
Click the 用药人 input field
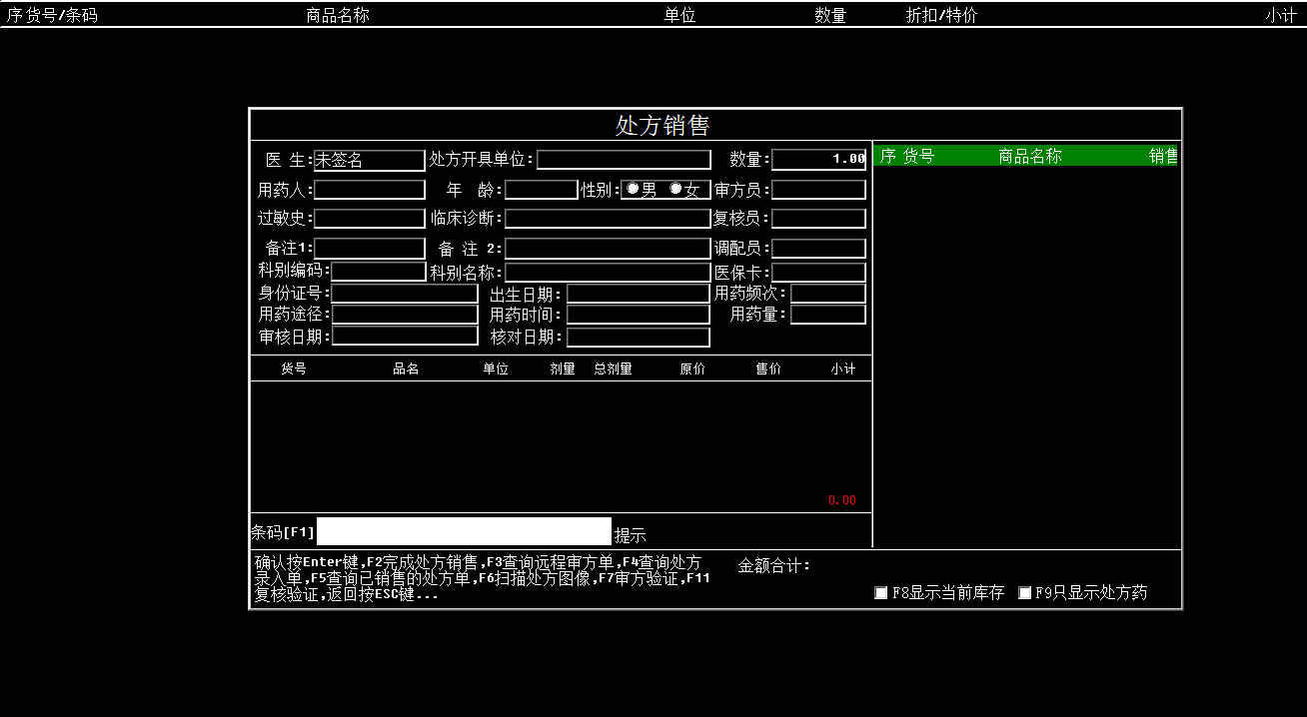point(369,190)
